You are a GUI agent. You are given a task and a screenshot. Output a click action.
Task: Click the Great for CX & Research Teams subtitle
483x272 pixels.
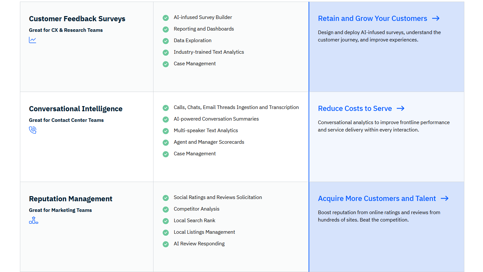(66, 30)
